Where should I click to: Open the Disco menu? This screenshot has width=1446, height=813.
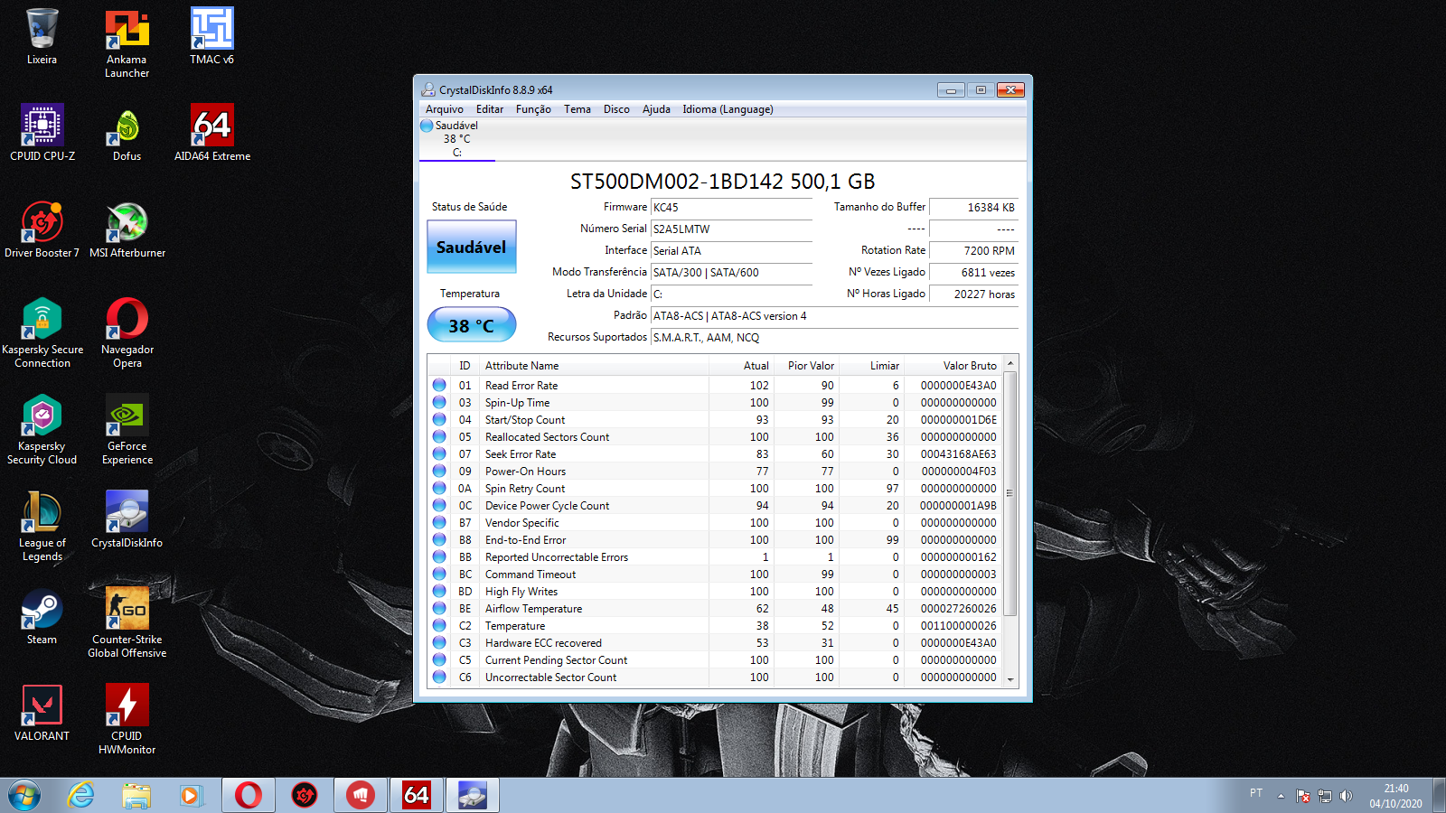click(616, 109)
